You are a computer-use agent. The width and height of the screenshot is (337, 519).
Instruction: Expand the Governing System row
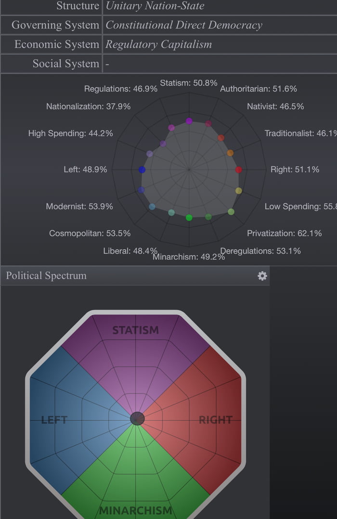tap(53, 25)
